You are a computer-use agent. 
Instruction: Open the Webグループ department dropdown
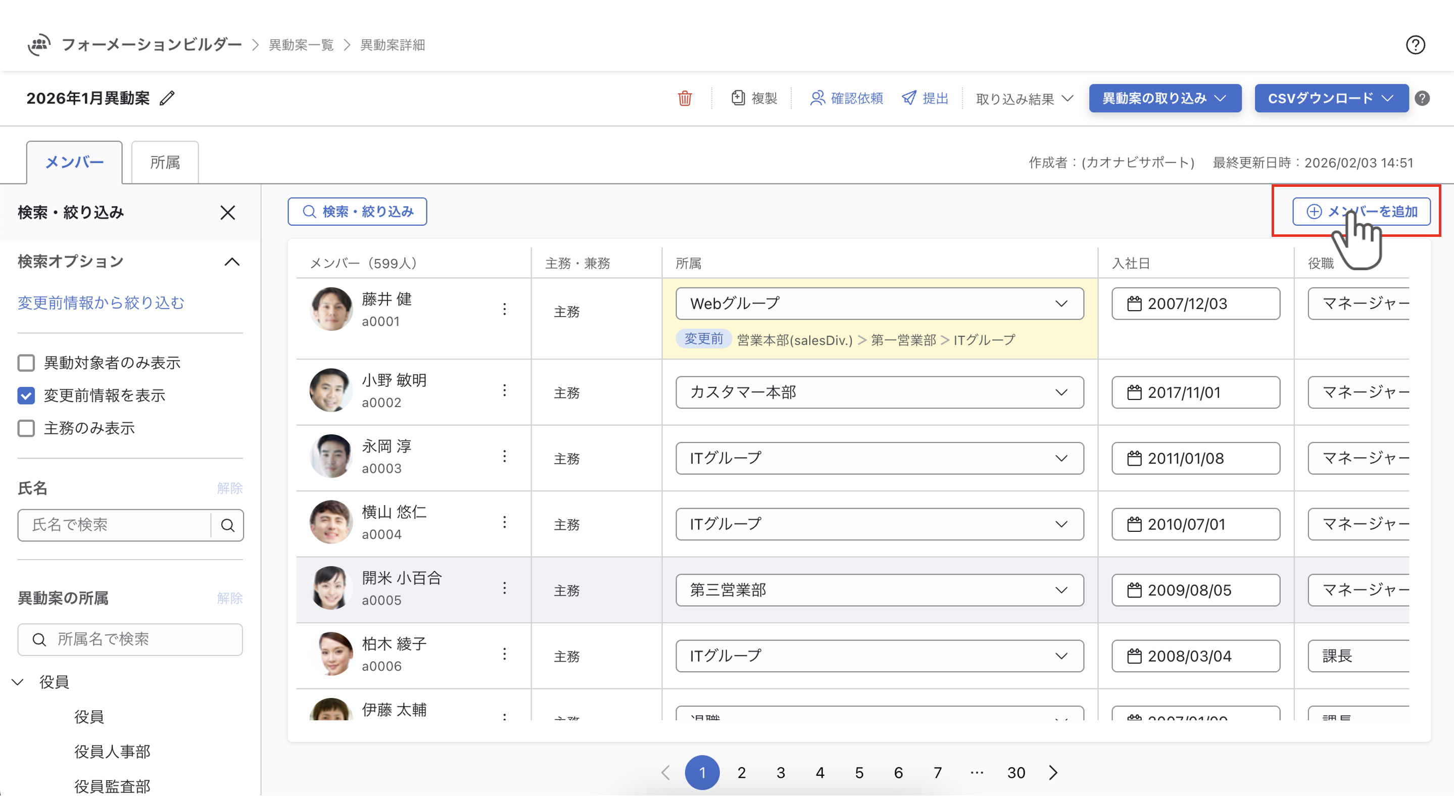[879, 304]
